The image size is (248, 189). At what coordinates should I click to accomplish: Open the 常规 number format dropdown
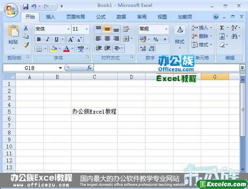pyautogui.click(x=166, y=29)
